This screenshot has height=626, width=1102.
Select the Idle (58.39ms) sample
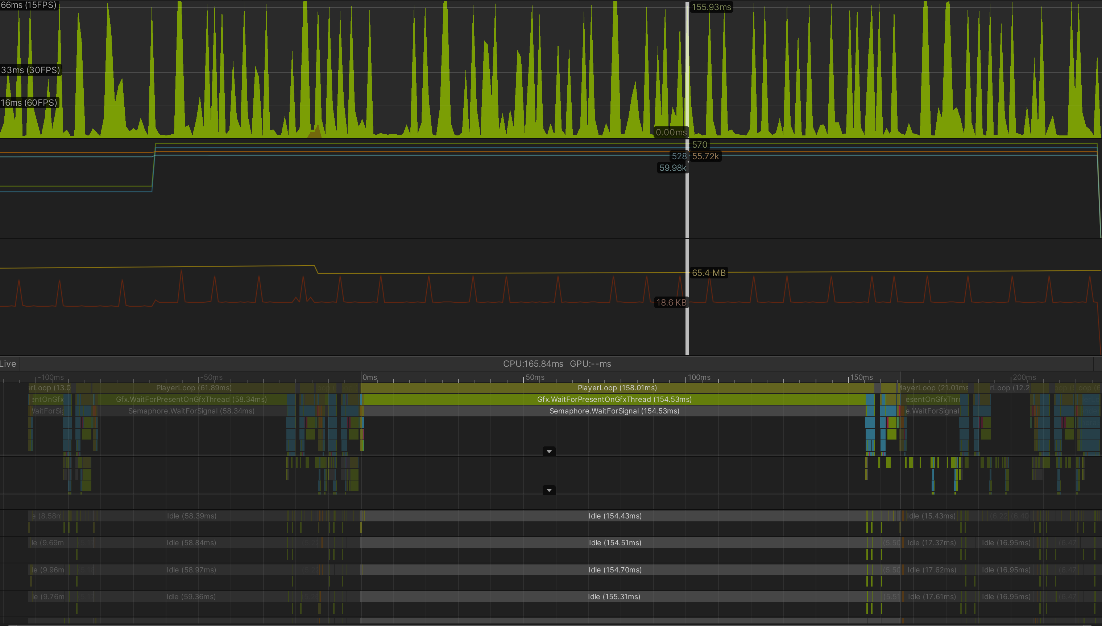pyautogui.click(x=192, y=516)
